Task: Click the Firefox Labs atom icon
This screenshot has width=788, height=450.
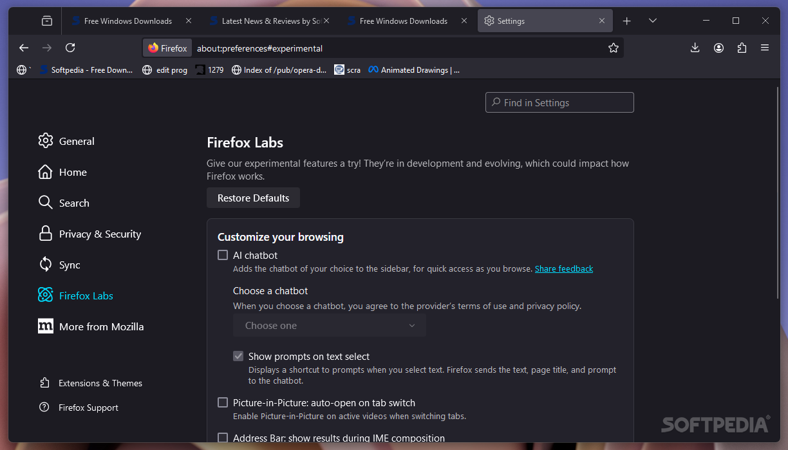Action: click(x=45, y=295)
